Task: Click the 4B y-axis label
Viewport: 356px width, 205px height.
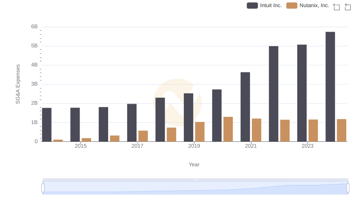Action: [x=34, y=65]
